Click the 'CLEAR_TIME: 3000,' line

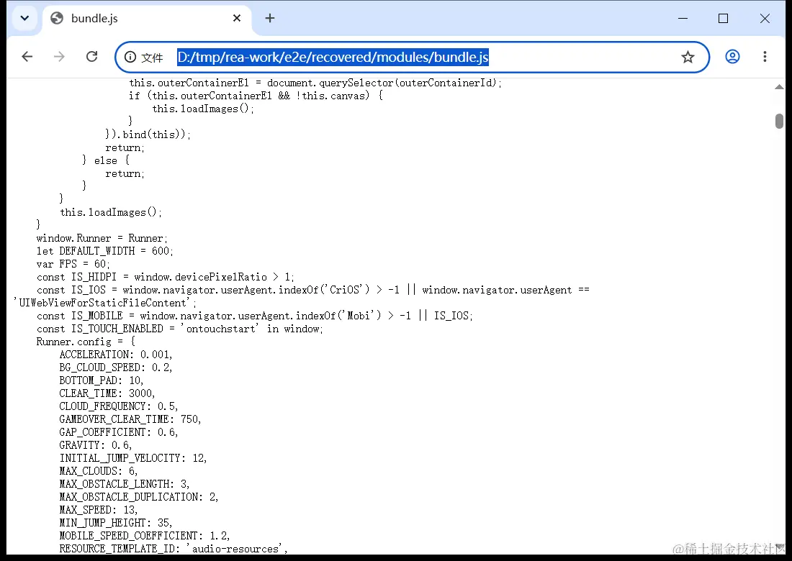click(x=107, y=393)
